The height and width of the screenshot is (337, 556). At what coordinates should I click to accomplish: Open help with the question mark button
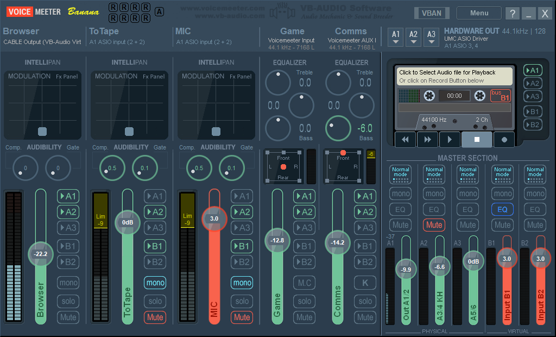pyautogui.click(x=513, y=14)
